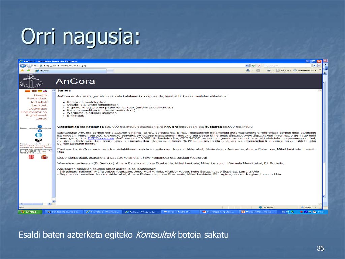Select the AnCora browser tab
The image size is (345, 259).
point(70,71)
